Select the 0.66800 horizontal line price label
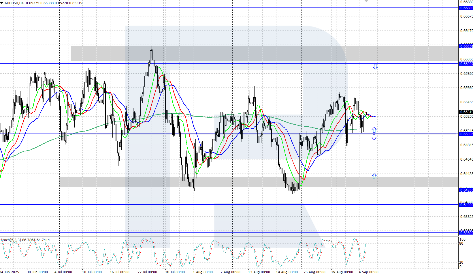This screenshot has height=274, width=473. (466, 8)
